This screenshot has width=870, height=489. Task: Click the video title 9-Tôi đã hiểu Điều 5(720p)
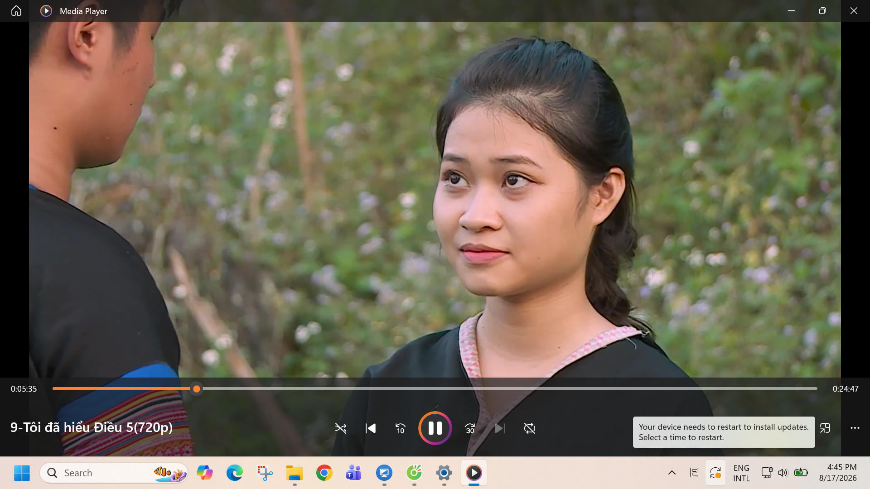[x=92, y=427]
